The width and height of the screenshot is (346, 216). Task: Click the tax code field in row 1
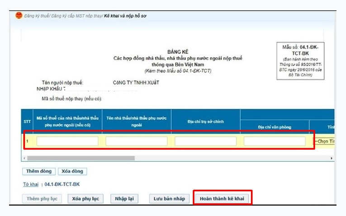point(67,141)
